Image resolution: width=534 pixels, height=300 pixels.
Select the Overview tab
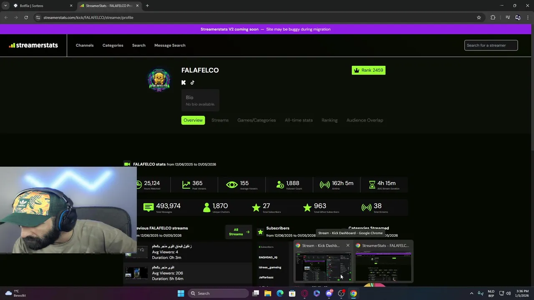(193, 120)
